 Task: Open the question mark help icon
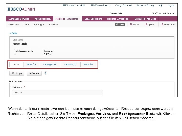tap(45, 73)
